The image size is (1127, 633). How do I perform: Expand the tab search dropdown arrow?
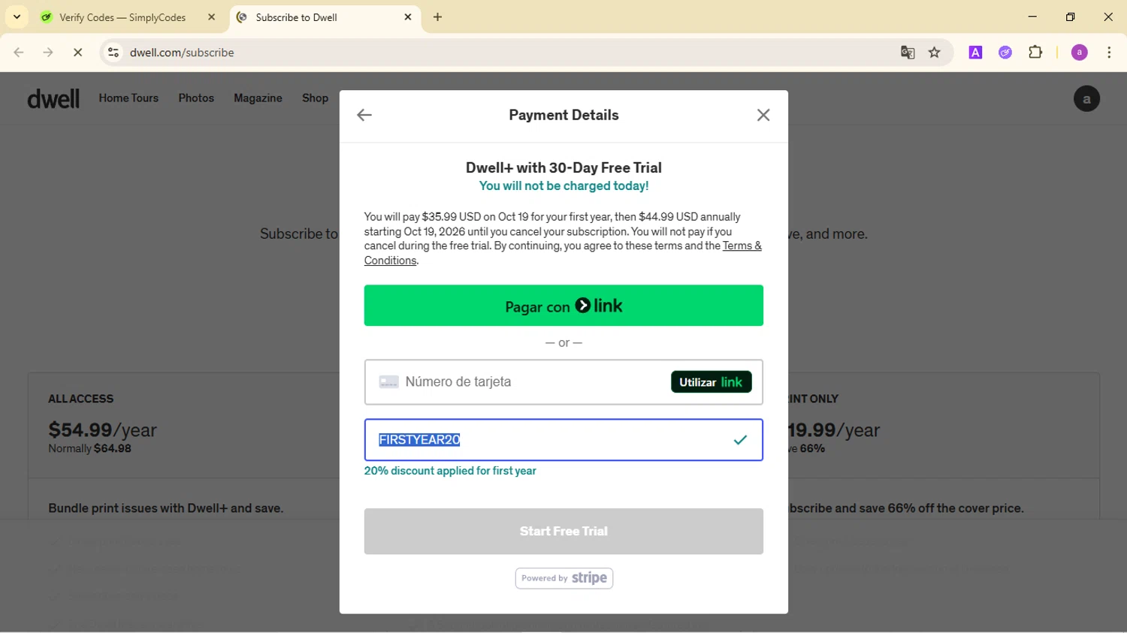[17, 17]
